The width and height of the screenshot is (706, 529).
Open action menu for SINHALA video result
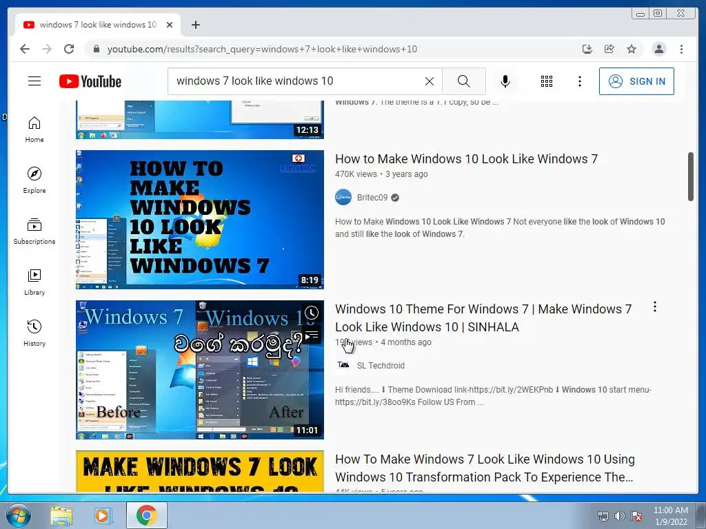[x=655, y=307]
